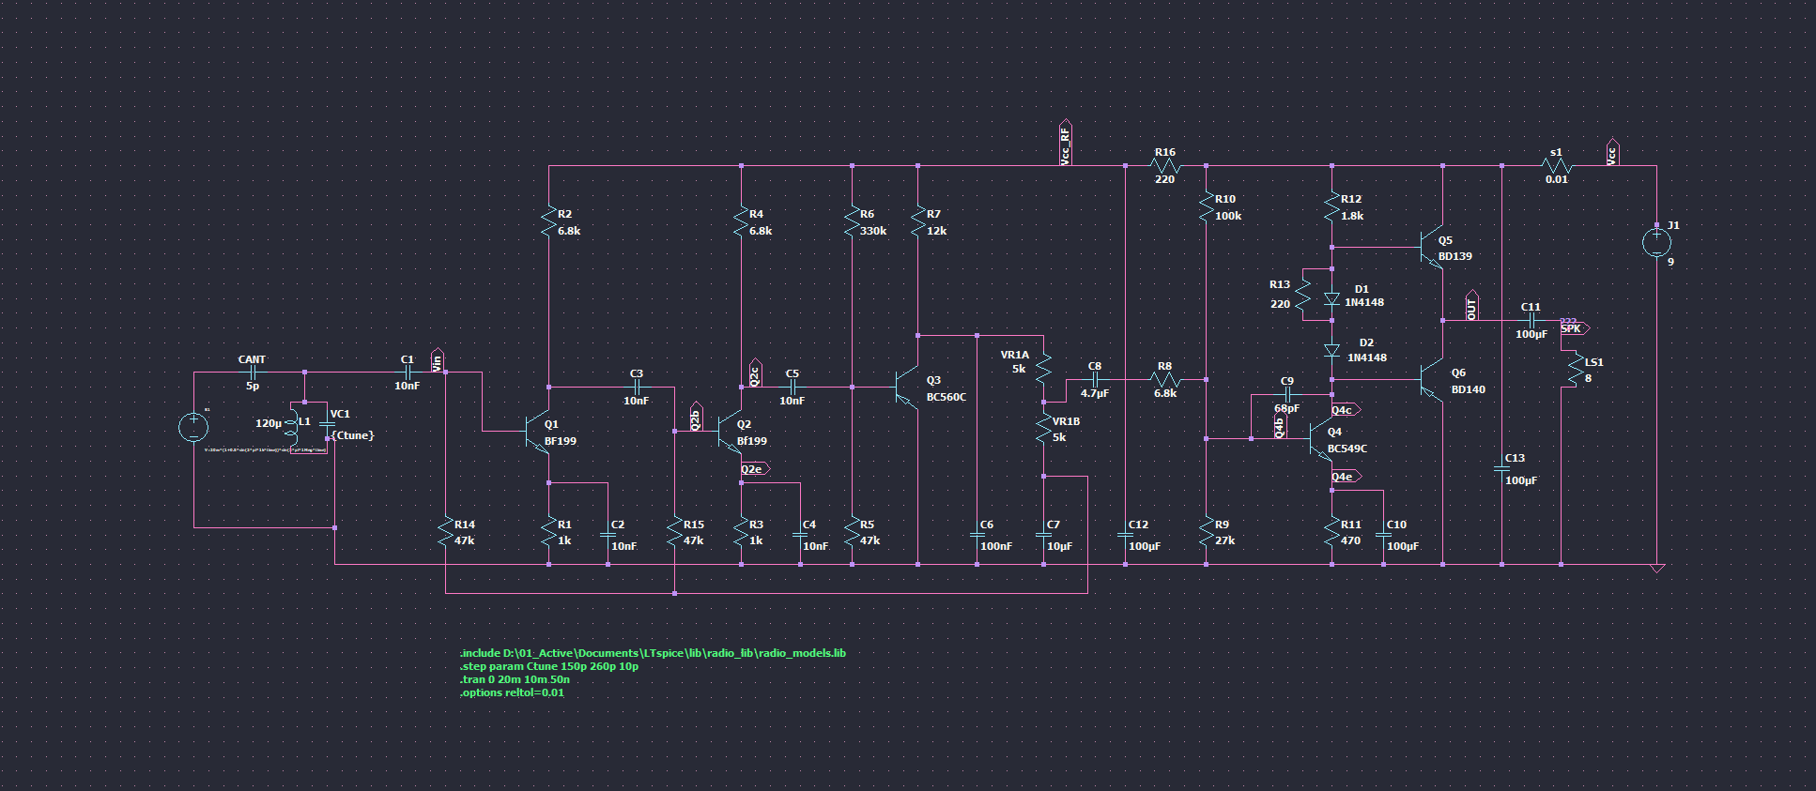Click the Q4e net label flag
1816x791 pixels.
point(1346,477)
